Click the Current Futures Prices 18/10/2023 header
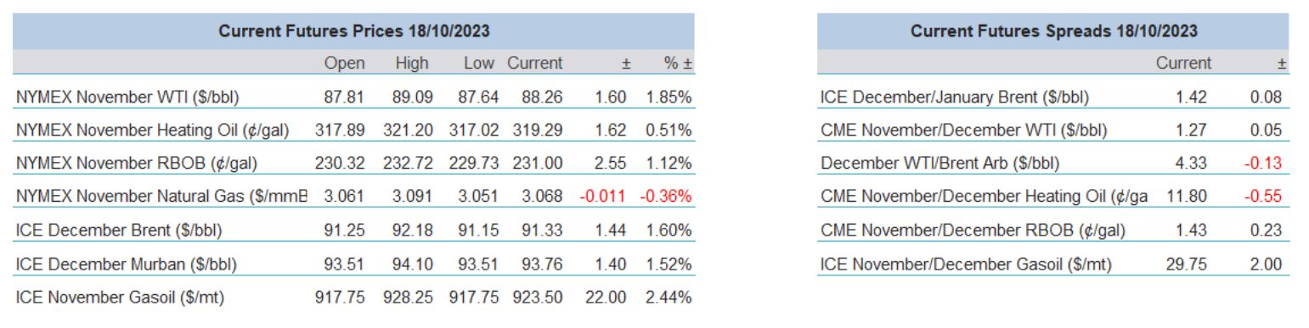The height and width of the screenshot is (328, 1309). point(355,31)
